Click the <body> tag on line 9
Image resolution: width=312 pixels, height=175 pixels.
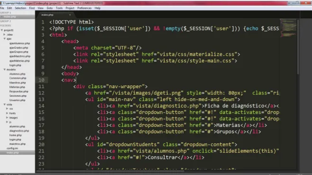[x=70, y=74]
